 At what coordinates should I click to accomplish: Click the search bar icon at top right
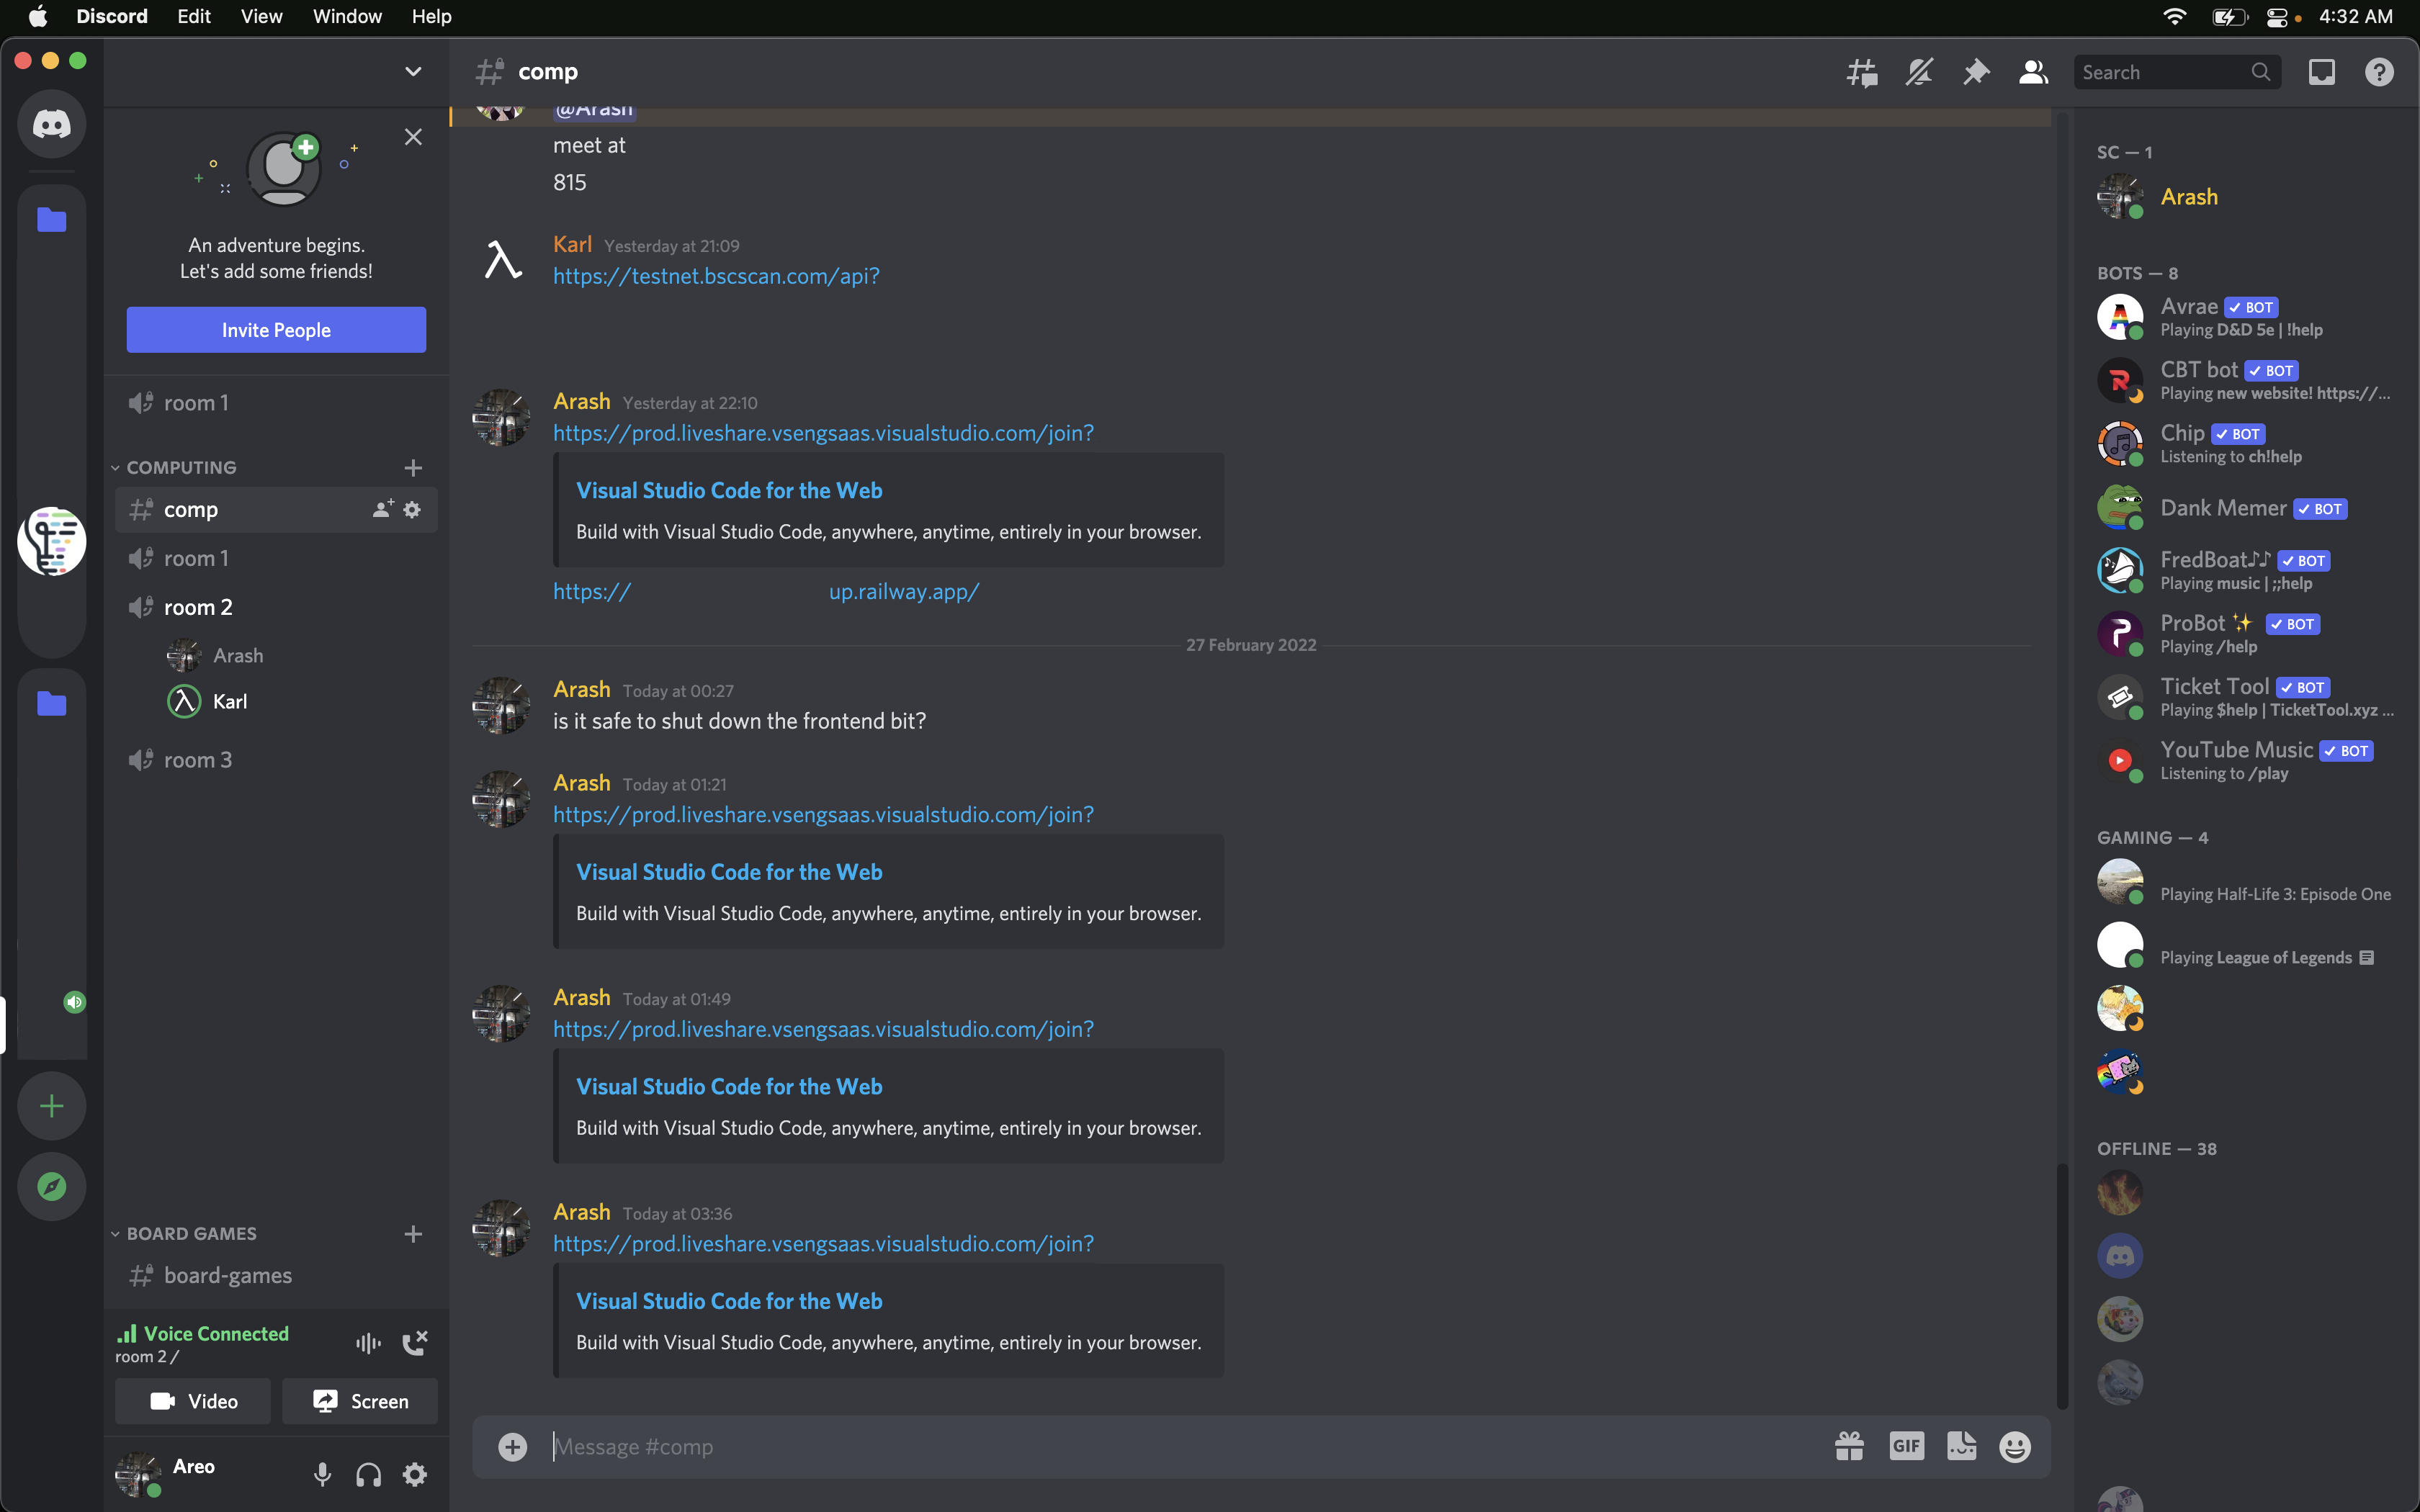click(2259, 71)
